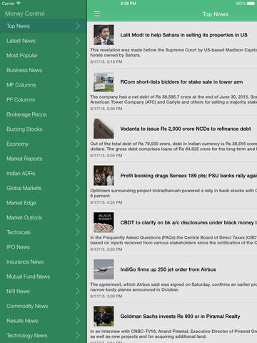Click chevron arrow beside Global Markets
257x343 pixels.
point(77,188)
